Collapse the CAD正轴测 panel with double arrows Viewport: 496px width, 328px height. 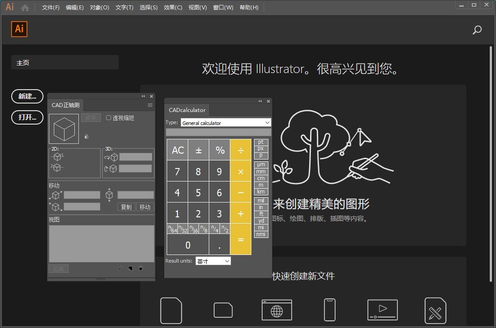[x=143, y=96]
